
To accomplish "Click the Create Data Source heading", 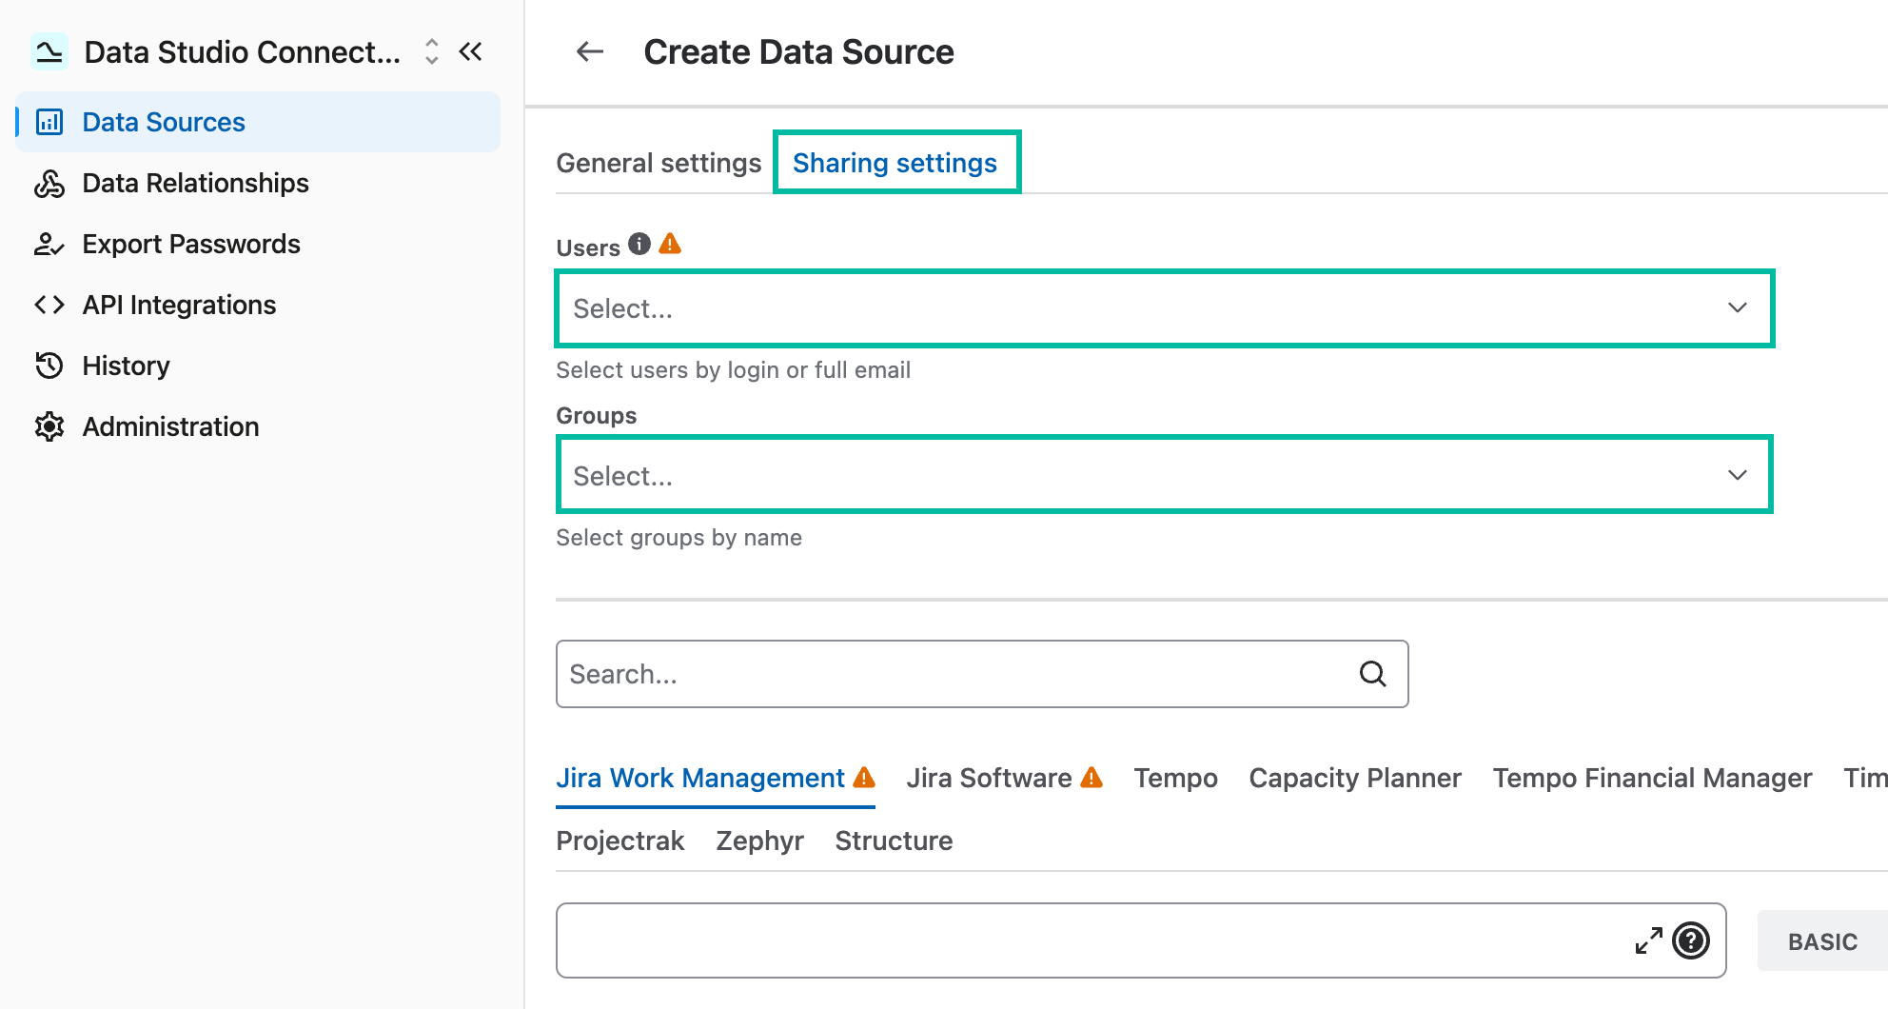I will point(799,51).
